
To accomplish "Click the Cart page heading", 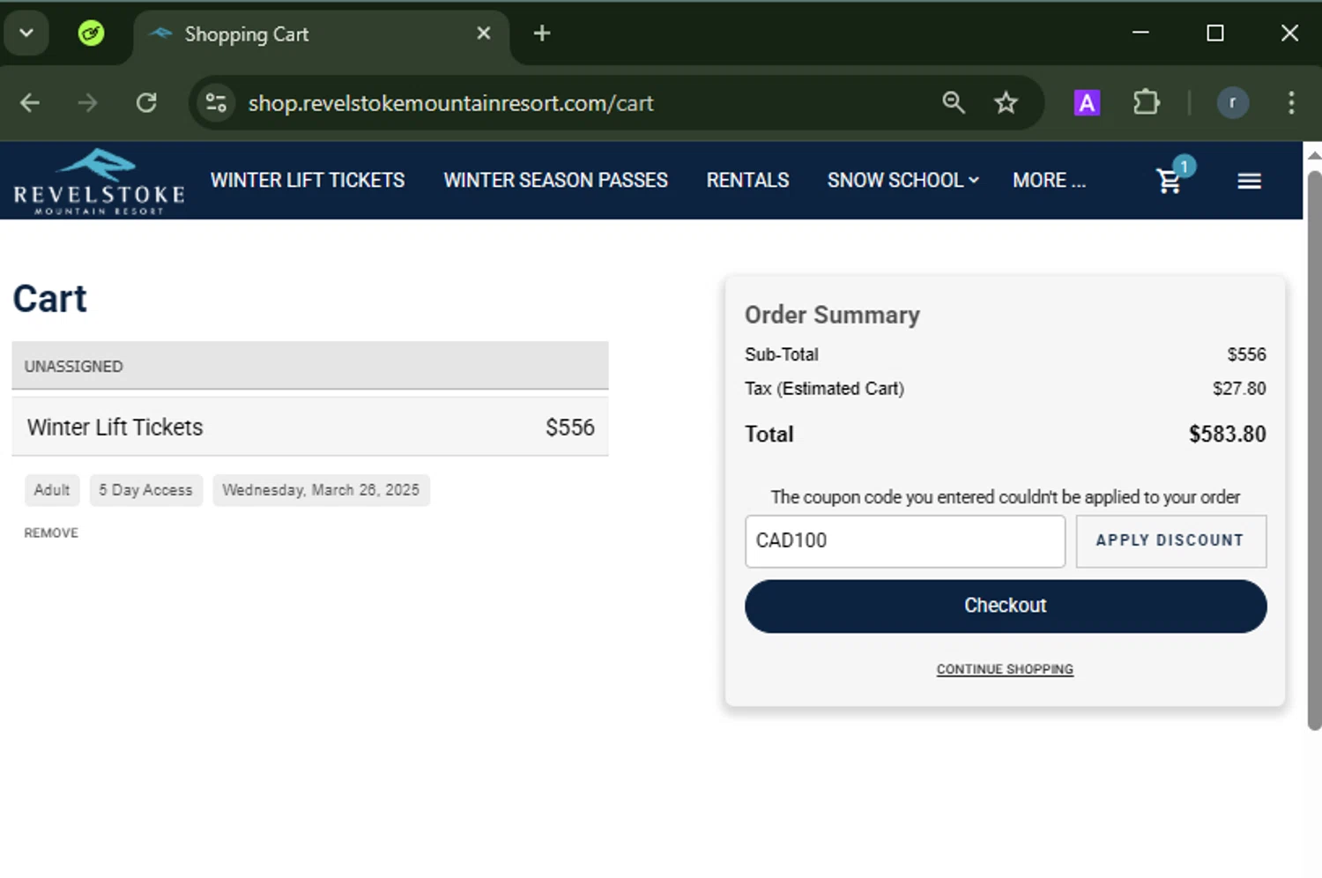I will 50,299.
